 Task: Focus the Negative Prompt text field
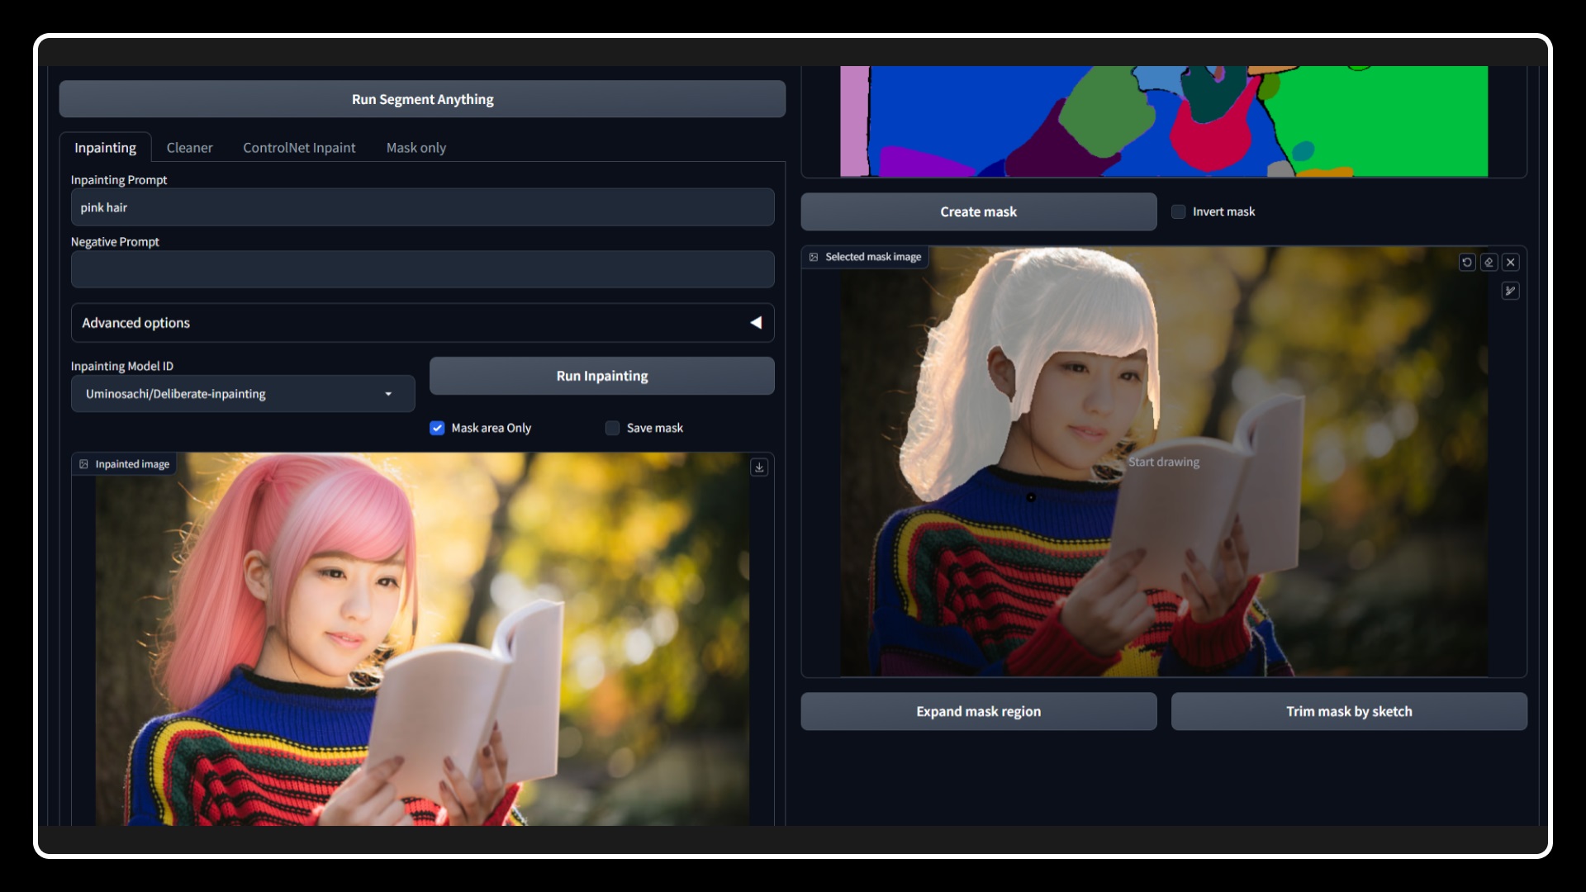pos(422,269)
